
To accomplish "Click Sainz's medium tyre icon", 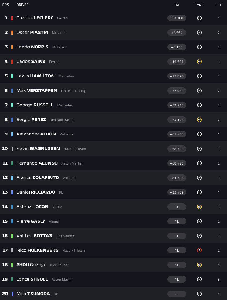I will 199,62.
